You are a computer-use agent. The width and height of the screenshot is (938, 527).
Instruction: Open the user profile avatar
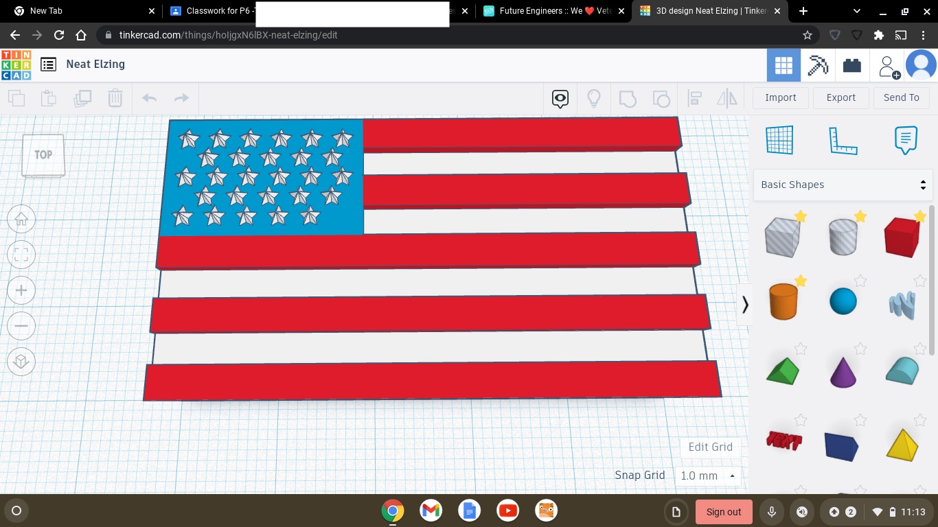[x=921, y=66]
